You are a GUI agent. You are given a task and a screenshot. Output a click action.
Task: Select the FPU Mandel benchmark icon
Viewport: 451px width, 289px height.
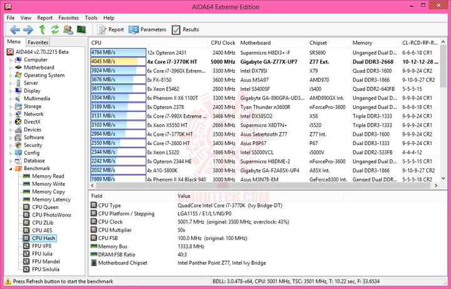tap(26, 261)
